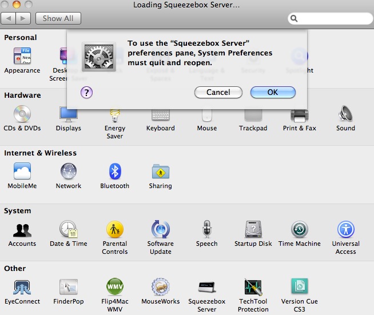Go forward with the right arrow button
Screen dimensions: 374x315
click(x=23, y=18)
